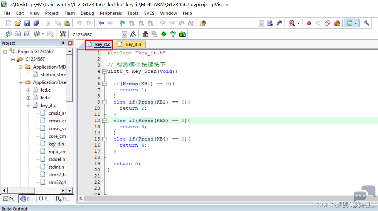Comment selection toolbar icon

coord(182,23)
